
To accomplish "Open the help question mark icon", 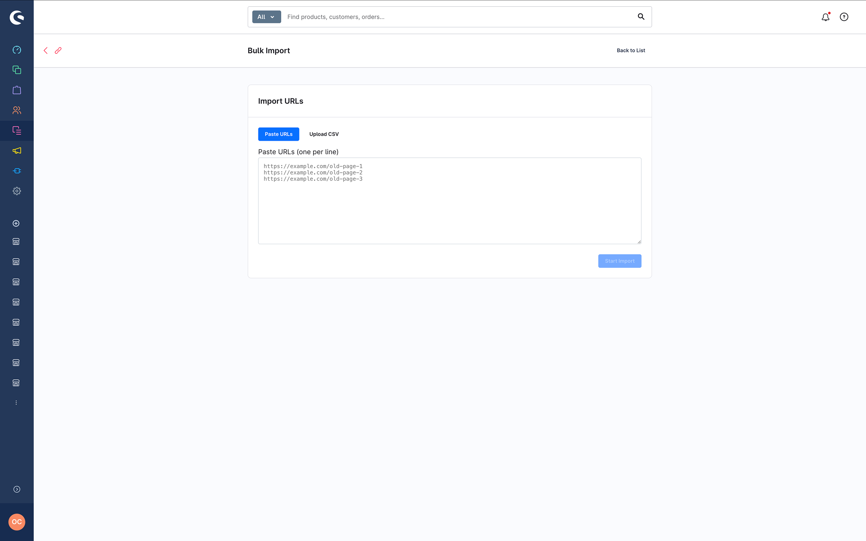I will (x=844, y=17).
